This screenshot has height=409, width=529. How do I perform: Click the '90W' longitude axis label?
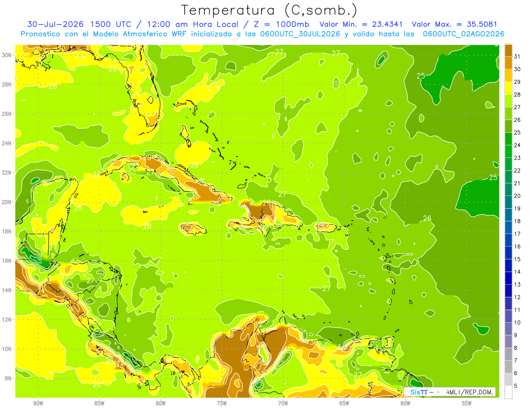click(x=38, y=403)
